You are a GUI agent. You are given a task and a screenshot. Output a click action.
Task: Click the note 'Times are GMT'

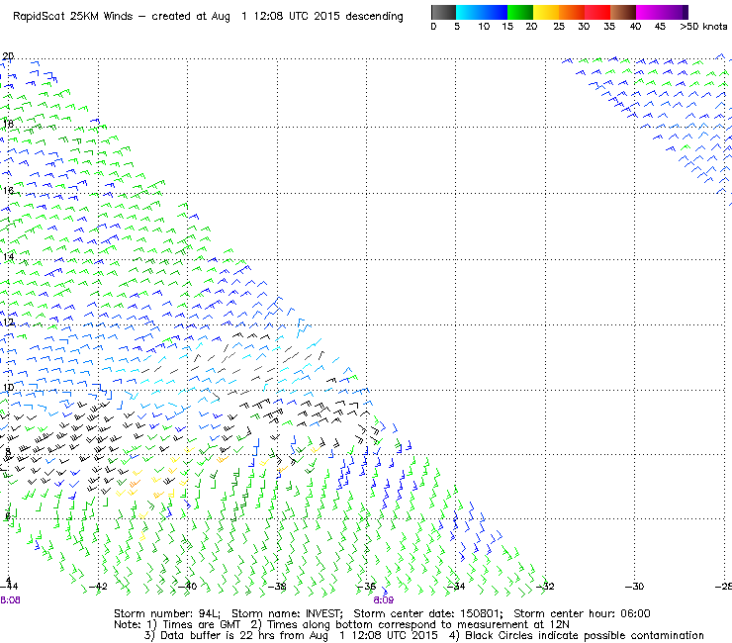(x=201, y=625)
